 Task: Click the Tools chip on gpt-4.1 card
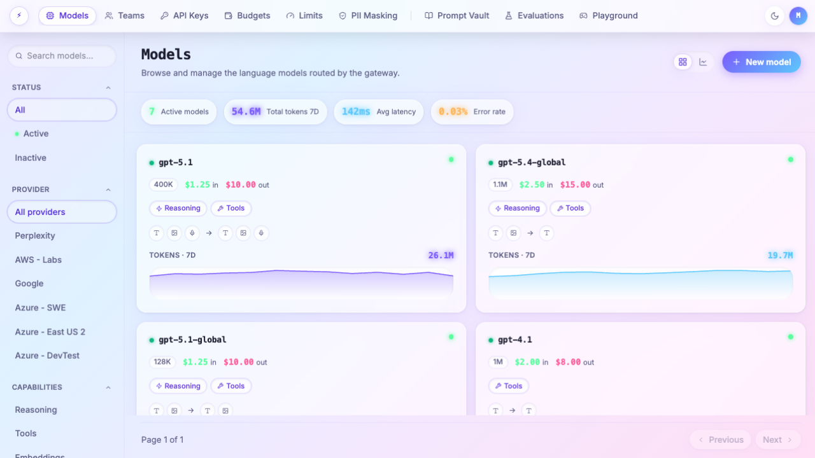509,386
